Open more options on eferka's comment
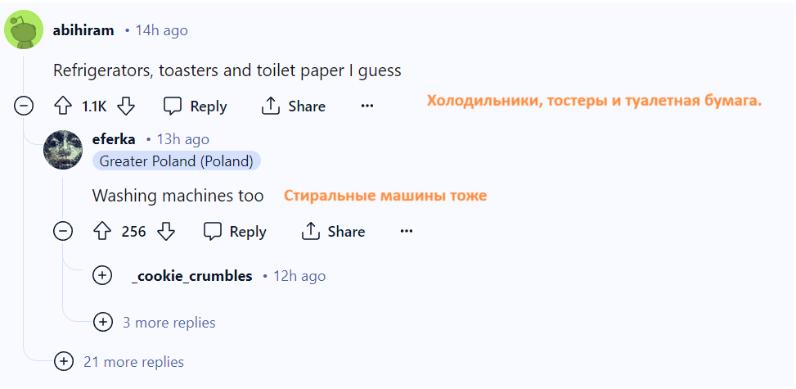Image resolution: width=796 pixels, height=389 pixels. pyautogui.click(x=407, y=231)
